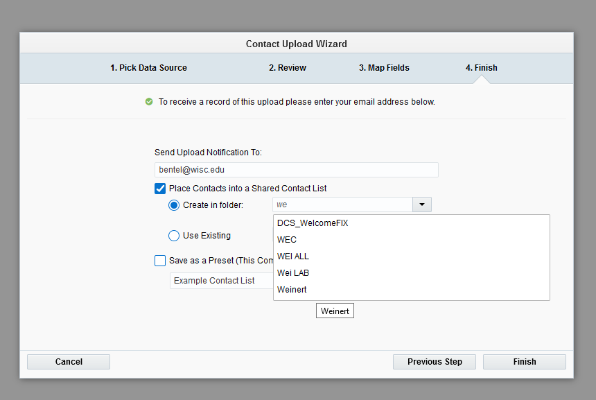Viewport: 596px width, 400px height.
Task: Uncheck Place Contacts into a Shared Contact List
Action: point(160,188)
